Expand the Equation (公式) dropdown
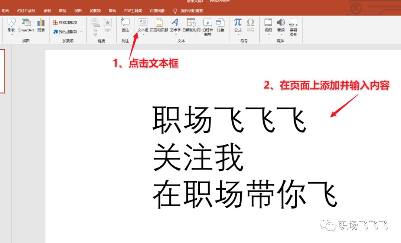This screenshot has height=243, width=401. click(238, 34)
